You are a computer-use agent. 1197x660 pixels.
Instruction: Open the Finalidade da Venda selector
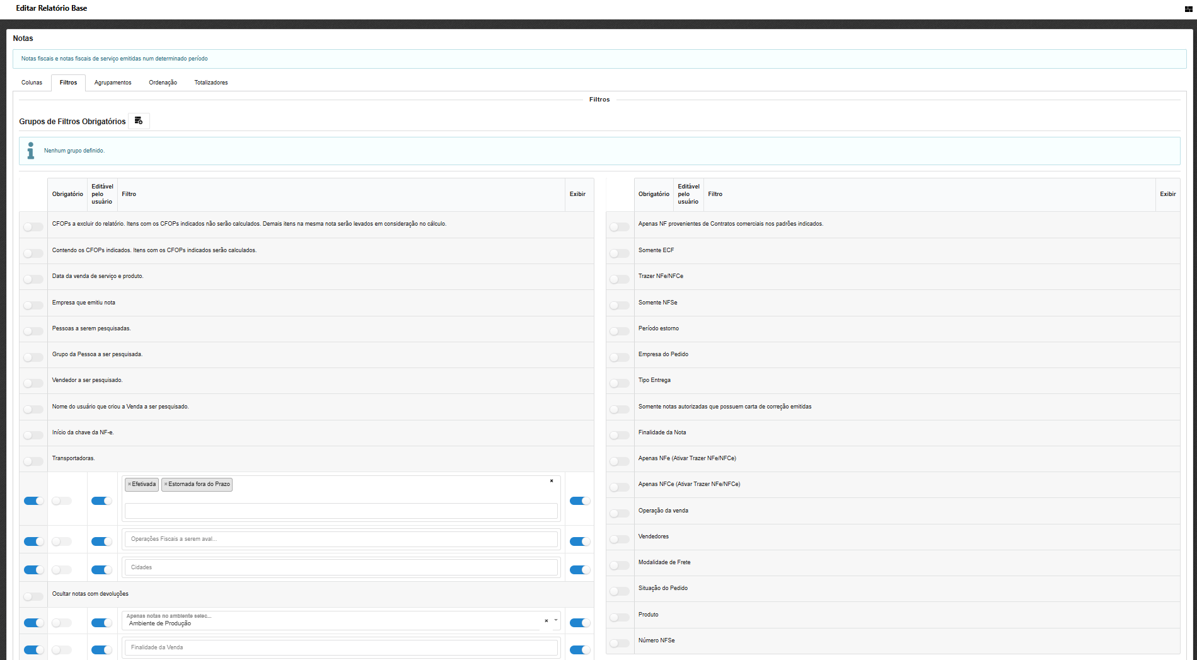(x=341, y=647)
